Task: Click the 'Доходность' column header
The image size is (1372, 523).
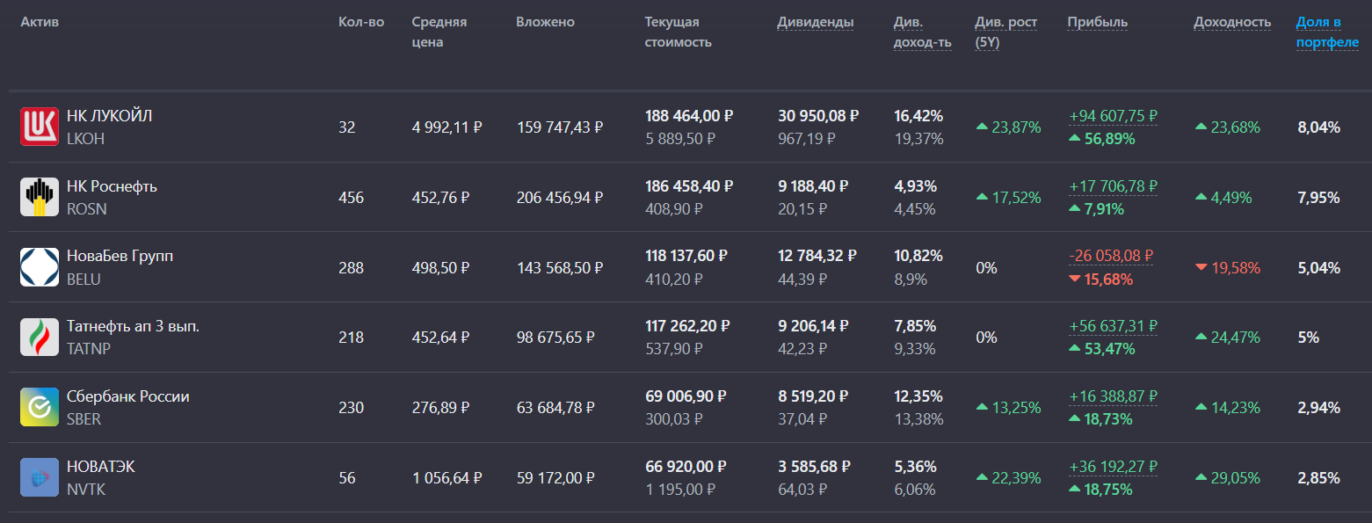Action: point(1231,22)
